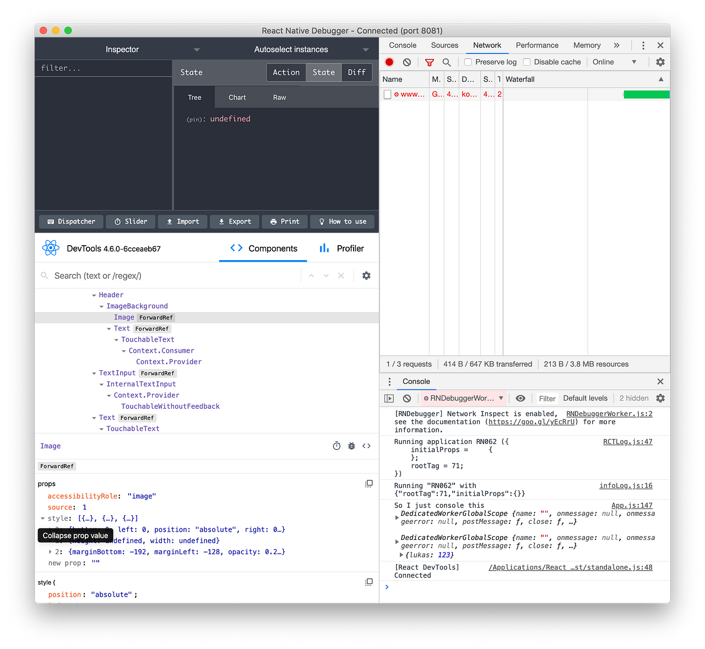Enable Preserve log checkbox
705x649 pixels.
[468, 62]
